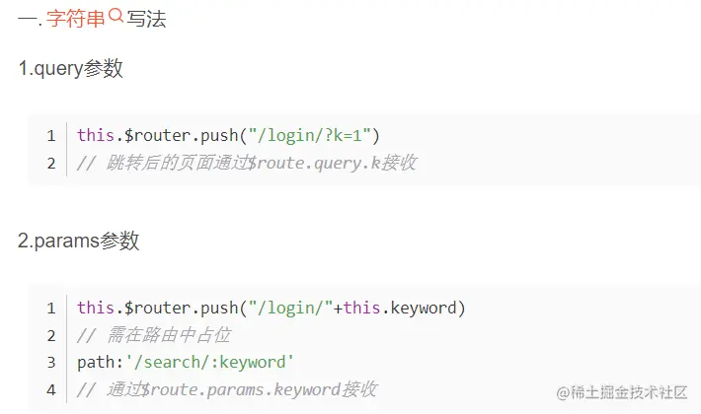Click the @稀土掘金技术社区 watermark

pyautogui.click(x=621, y=392)
